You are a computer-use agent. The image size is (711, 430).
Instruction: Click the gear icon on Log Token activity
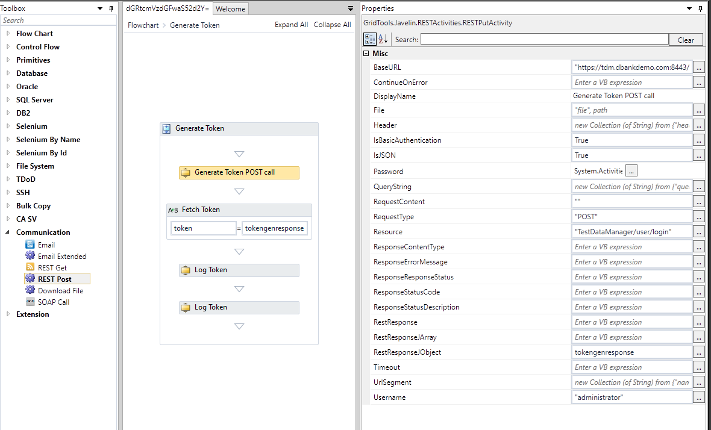coord(186,270)
